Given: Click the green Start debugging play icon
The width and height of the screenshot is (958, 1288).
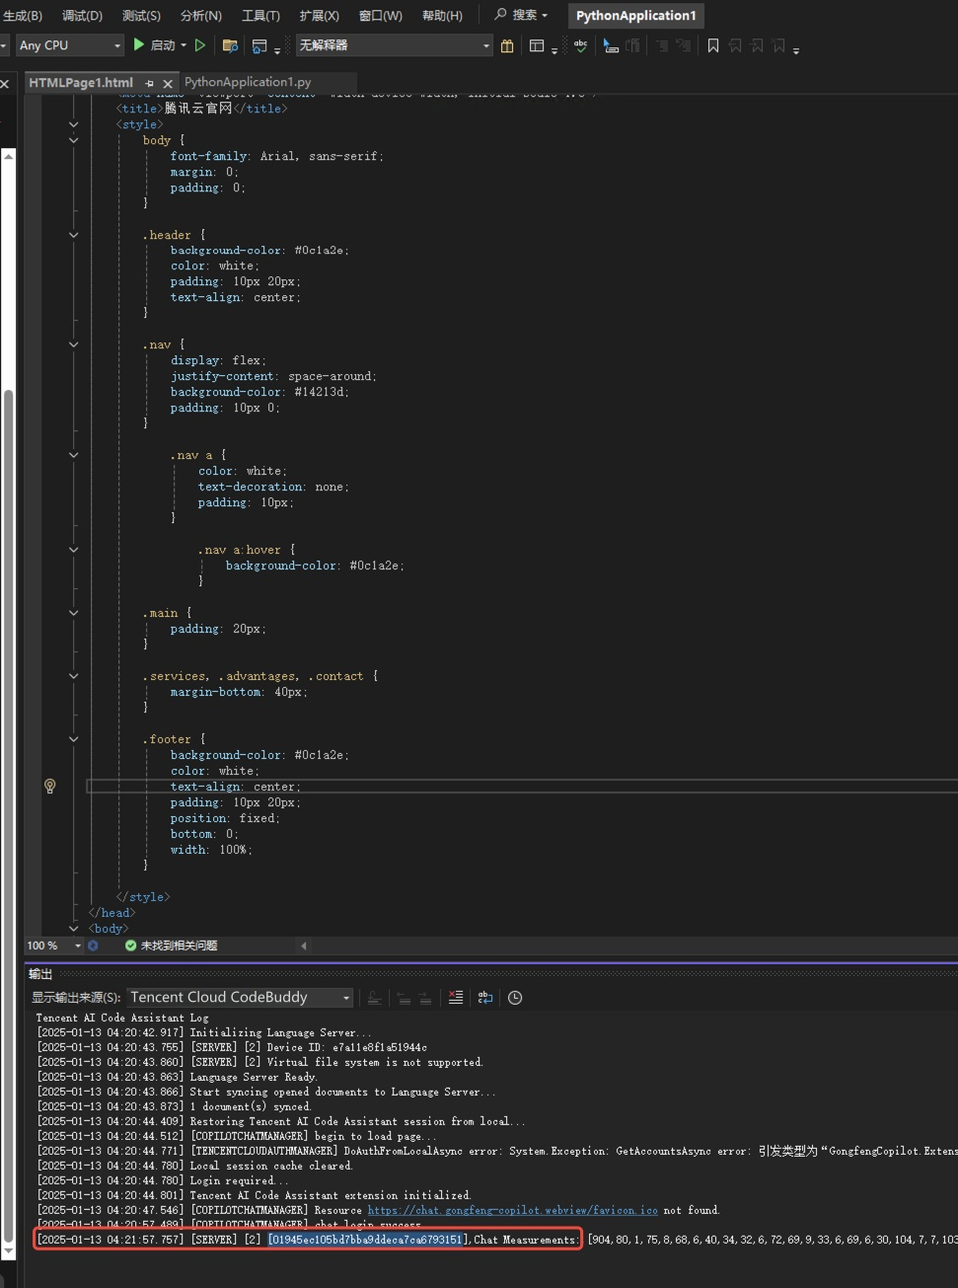Looking at the screenshot, I should (x=139, y=45).
